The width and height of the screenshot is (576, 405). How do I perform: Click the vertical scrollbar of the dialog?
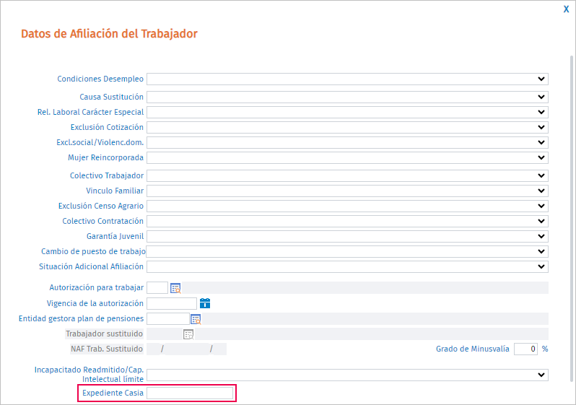571,219
